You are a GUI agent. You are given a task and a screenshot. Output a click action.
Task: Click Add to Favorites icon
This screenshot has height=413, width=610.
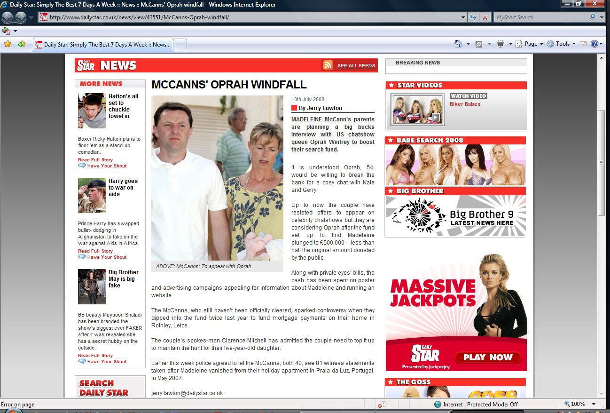coord(22,44)
